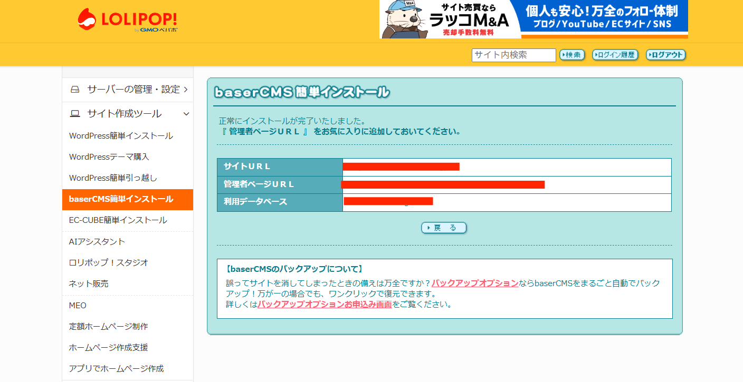
Task: Click the サイト内検索 input field
Action: coord(513,55)
